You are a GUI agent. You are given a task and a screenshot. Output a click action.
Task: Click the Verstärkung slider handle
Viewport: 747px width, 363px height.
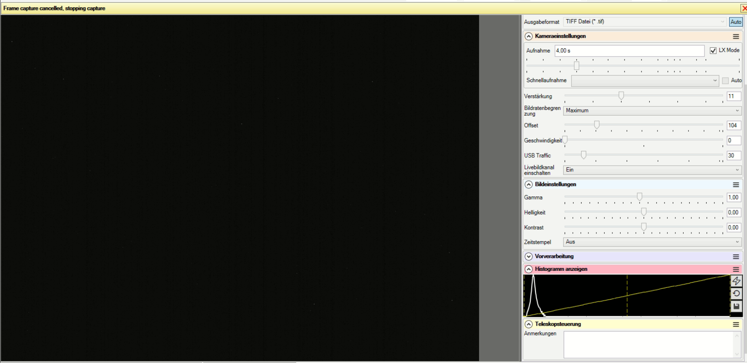pos(621,96)
